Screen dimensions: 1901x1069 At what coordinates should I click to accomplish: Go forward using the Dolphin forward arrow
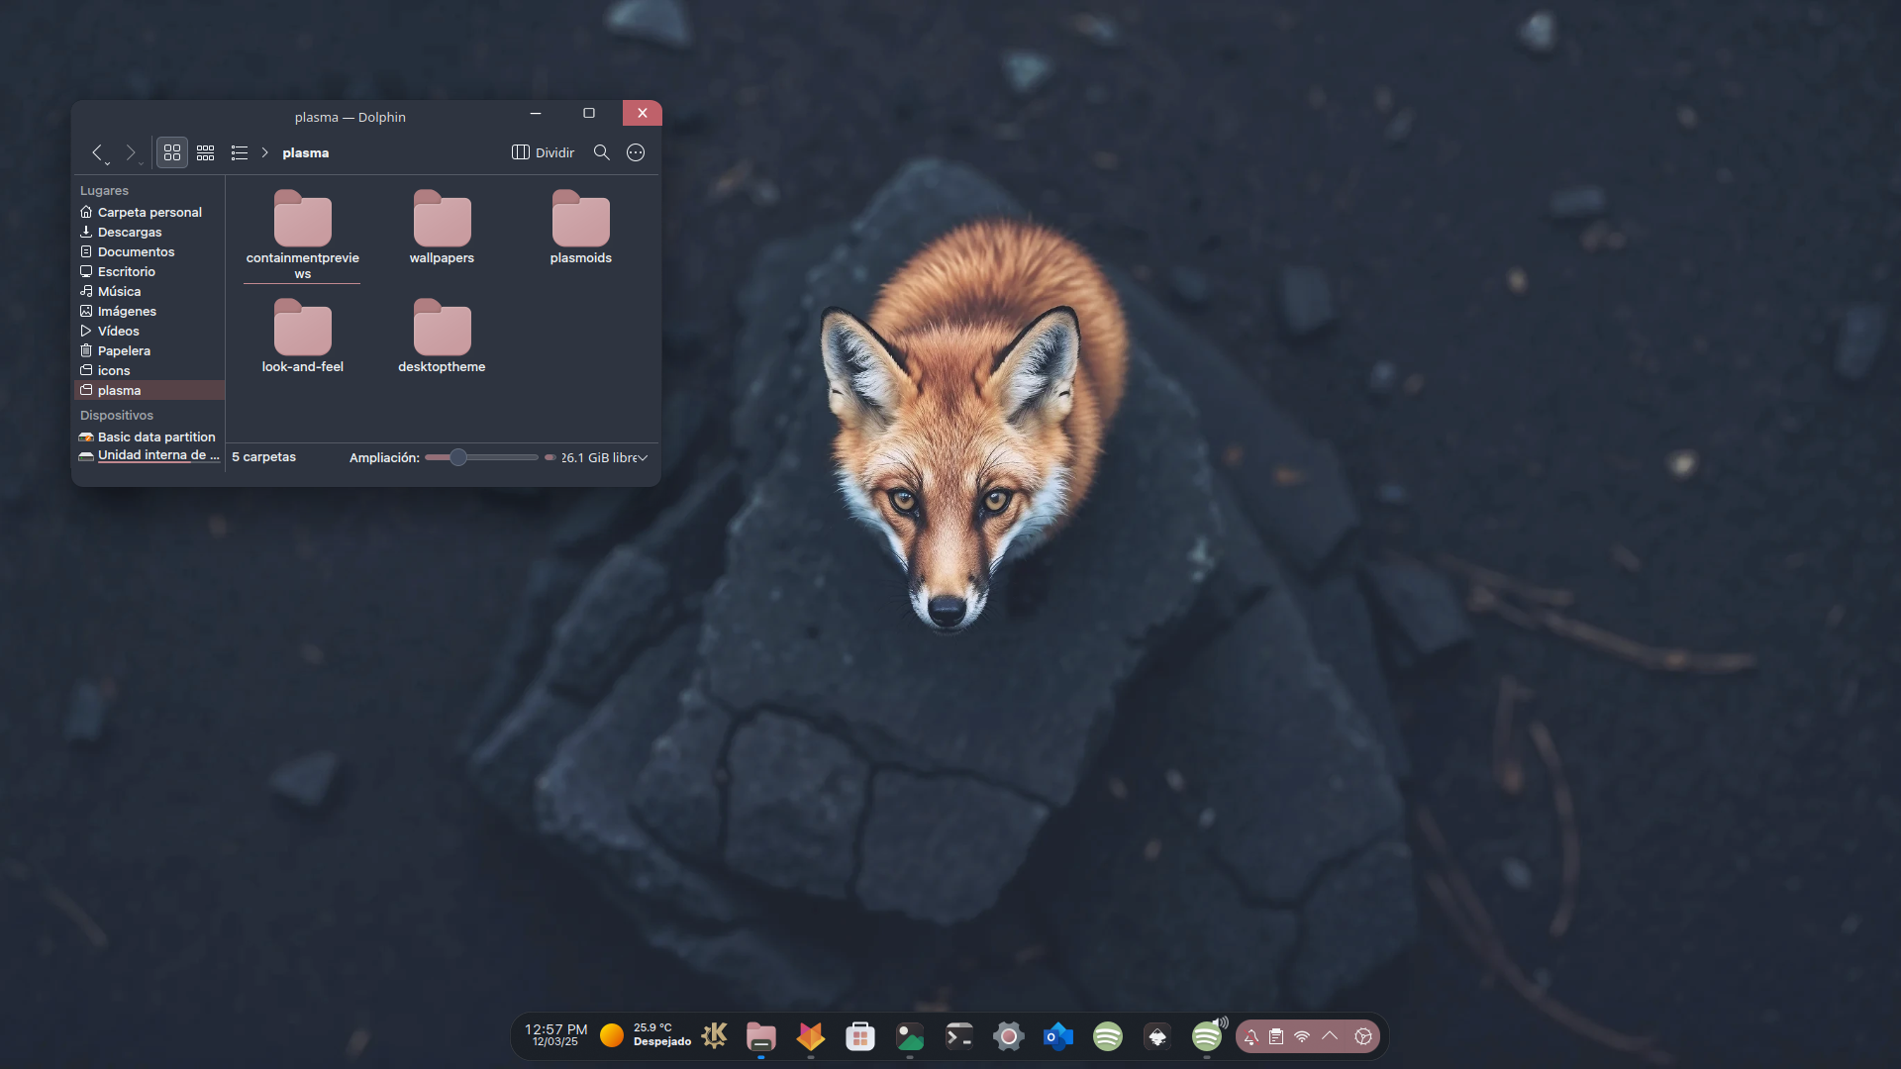pyautogui.click(x=130, y=152)
